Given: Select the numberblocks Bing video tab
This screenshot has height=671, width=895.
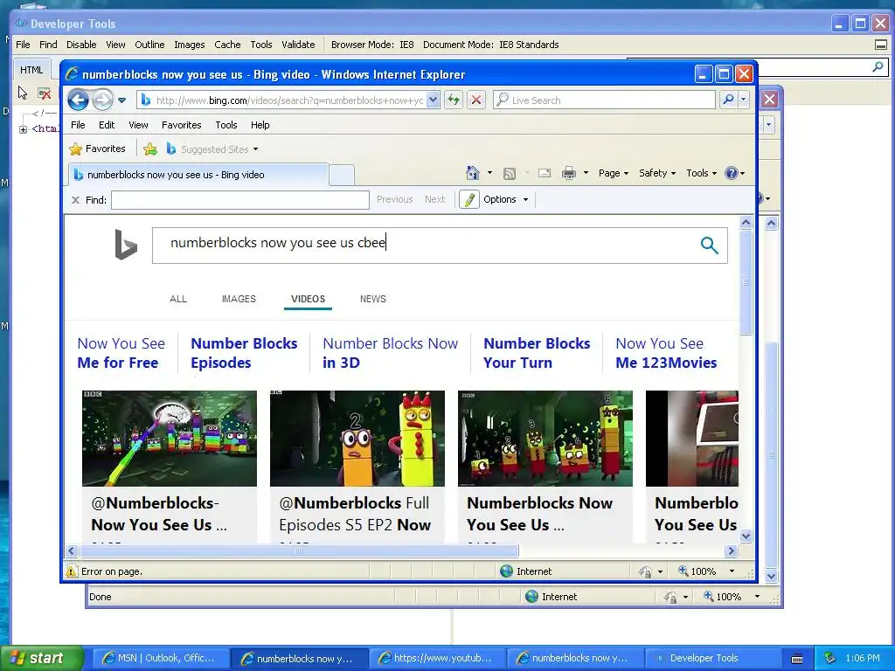Looking at the screenshot, I should [x=198, y=175].
